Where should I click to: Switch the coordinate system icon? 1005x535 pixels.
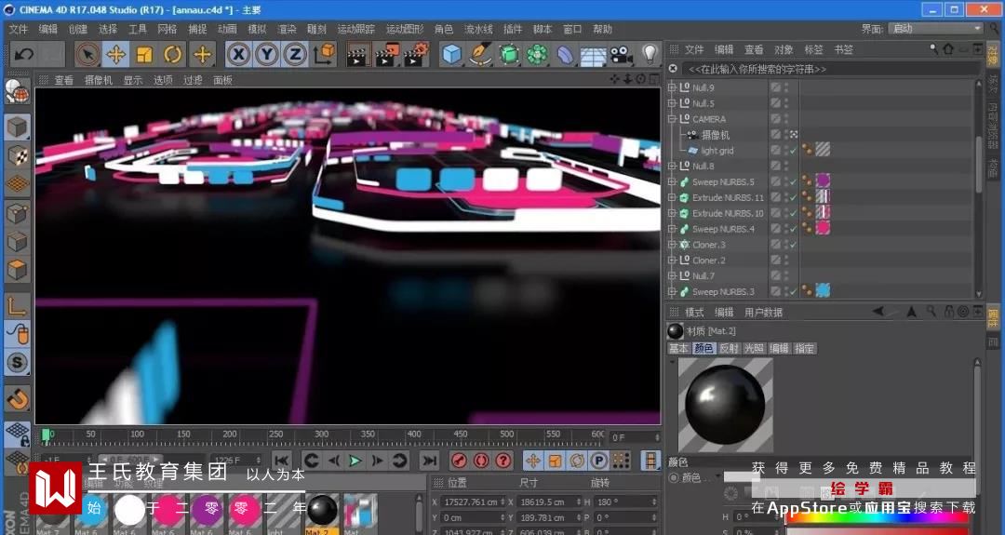[325, 55]
